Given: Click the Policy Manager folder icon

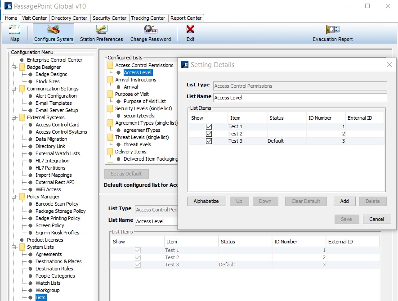Looking at the screenshot, I should pos(22,197).
